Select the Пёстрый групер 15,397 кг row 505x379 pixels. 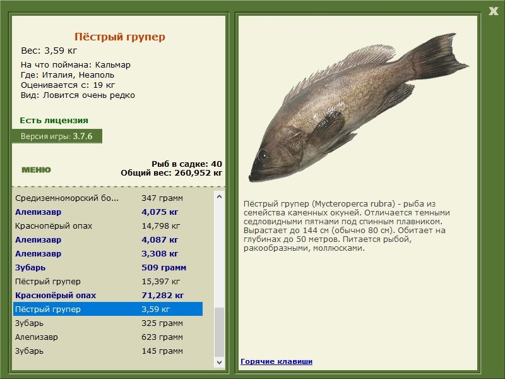pos(108,281)
